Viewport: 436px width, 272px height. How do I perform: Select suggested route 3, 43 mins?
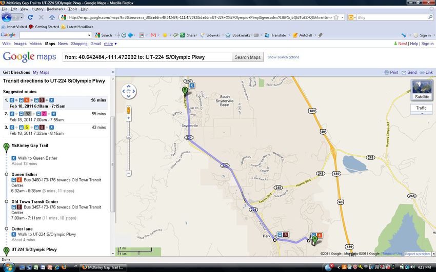coord(55,130)
